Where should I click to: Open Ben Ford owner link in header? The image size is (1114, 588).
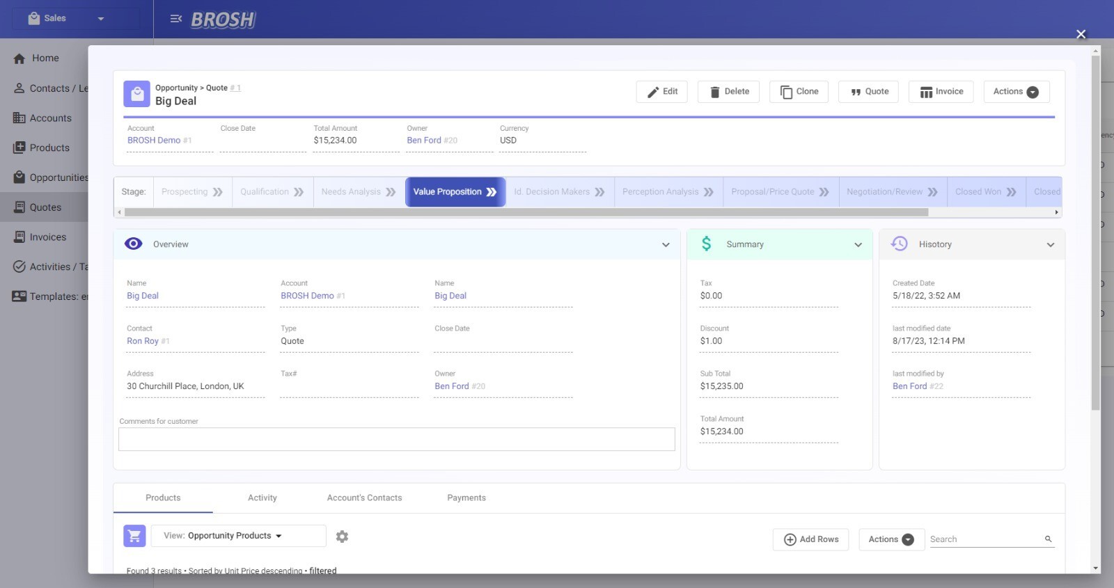click(424, 141)
